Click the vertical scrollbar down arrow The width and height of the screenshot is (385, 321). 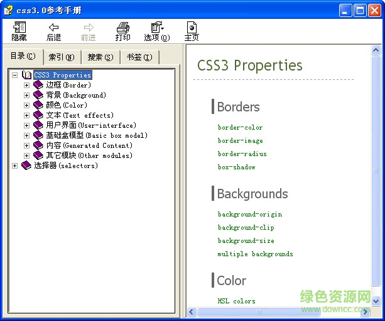tap(376, 301)
